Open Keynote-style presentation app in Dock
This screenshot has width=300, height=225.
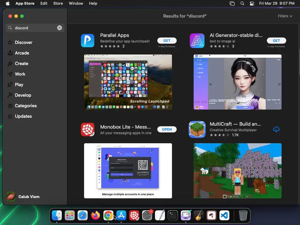[186, 215]
